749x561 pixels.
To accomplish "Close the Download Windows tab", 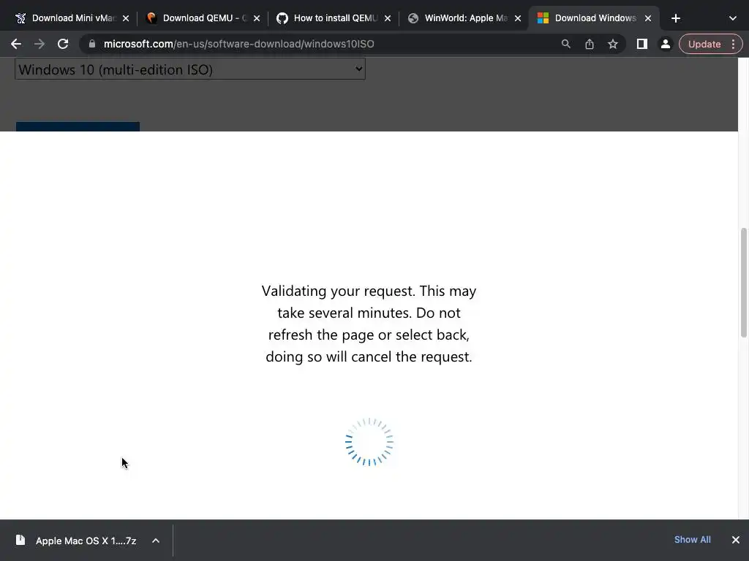I will 648,18.
